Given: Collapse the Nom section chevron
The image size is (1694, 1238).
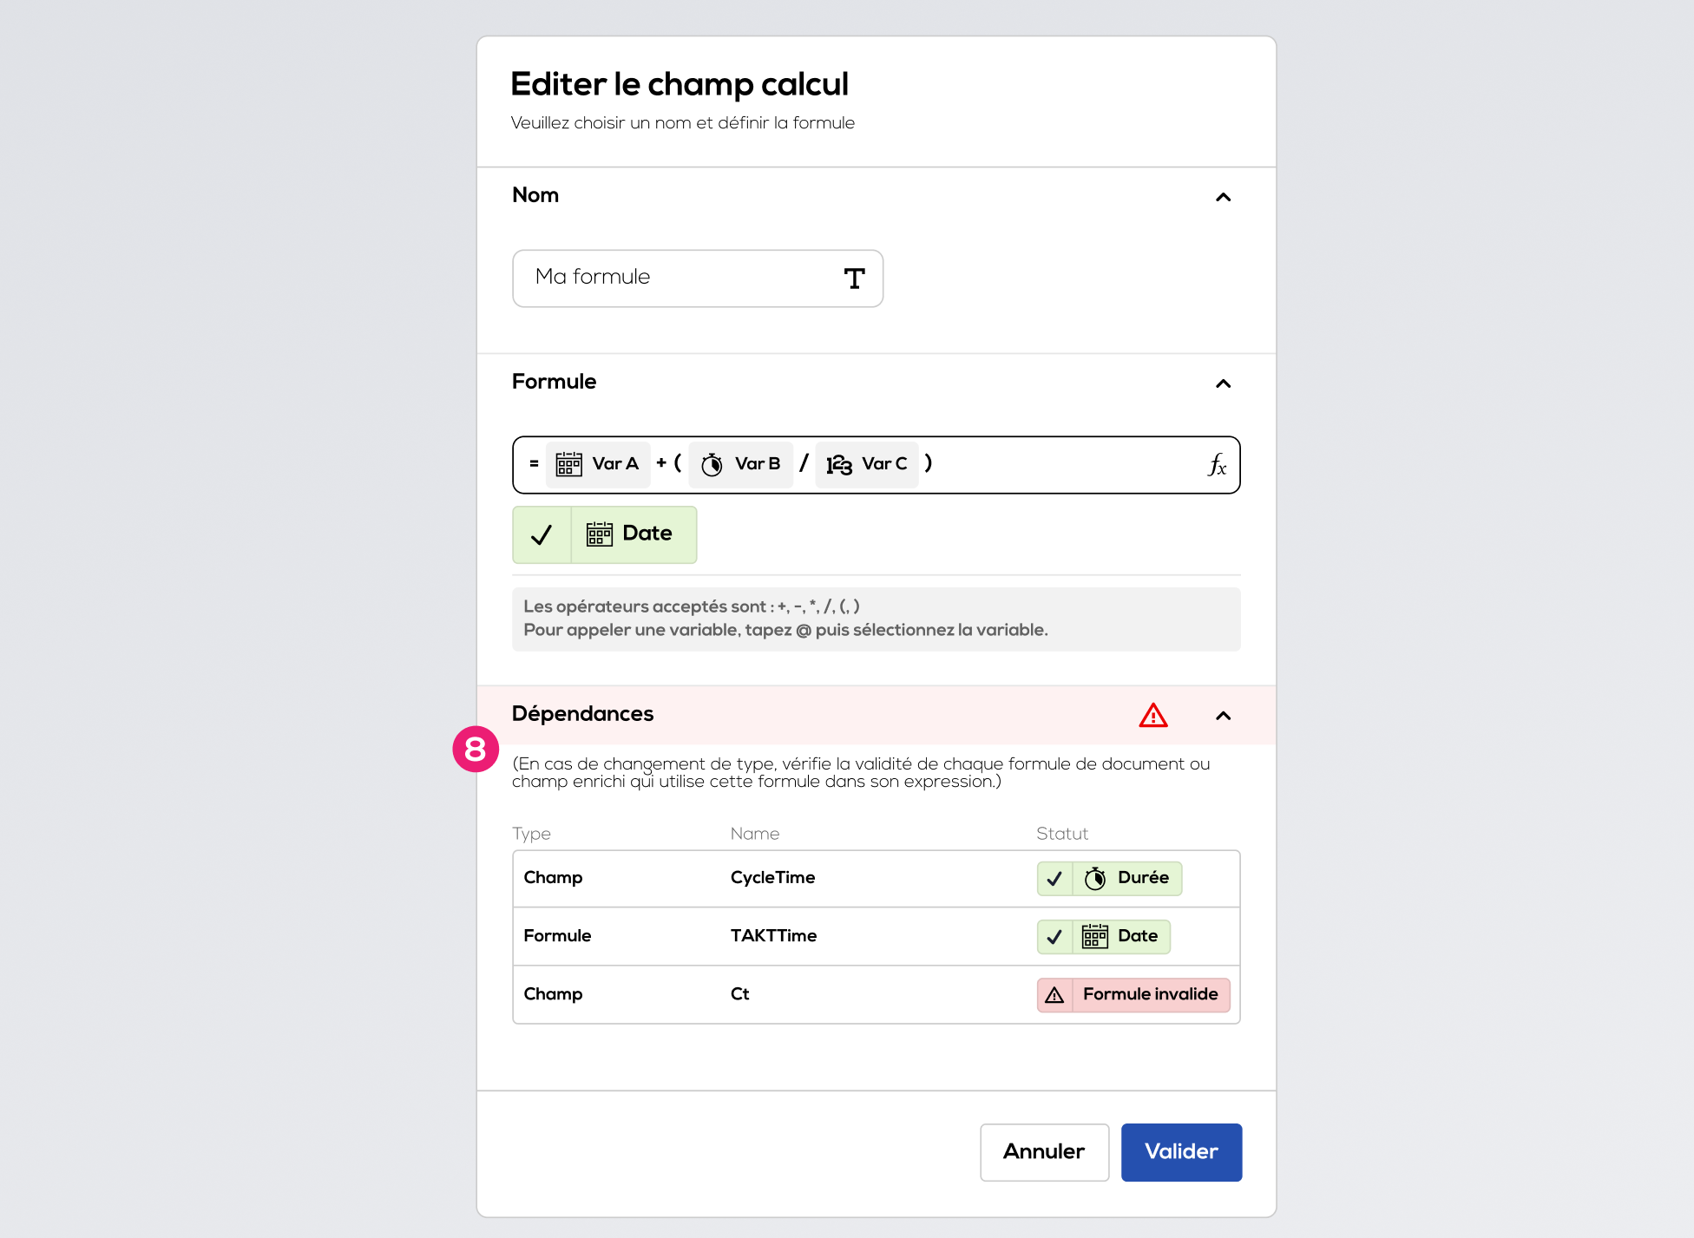Looking at the screenshot, I should coord(1223,197).
